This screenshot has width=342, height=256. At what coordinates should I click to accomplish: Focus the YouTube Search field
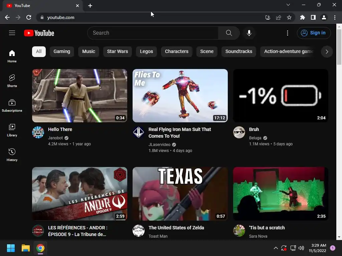point(153,33)
